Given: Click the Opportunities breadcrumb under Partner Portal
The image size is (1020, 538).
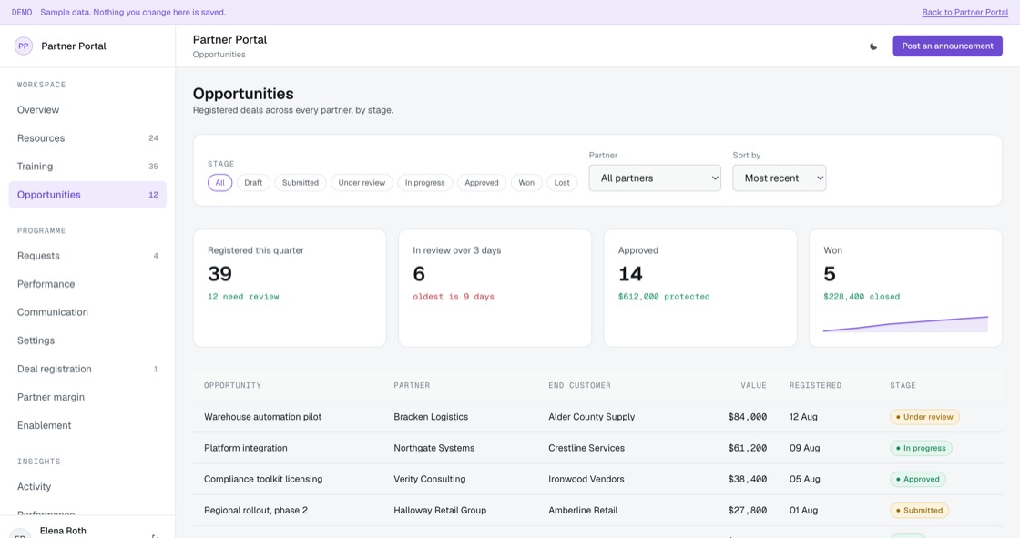Looking at the screenshot, I should point(219,55).
